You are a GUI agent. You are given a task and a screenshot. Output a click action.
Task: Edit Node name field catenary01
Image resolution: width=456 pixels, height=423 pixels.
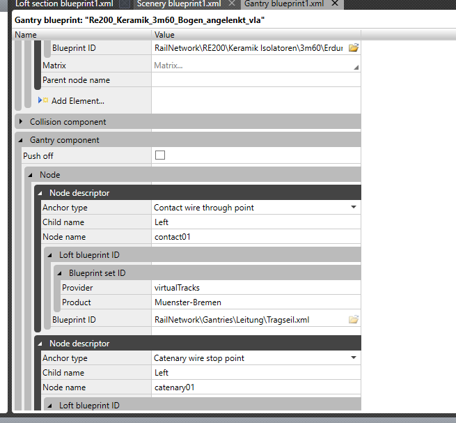[256, 387]
